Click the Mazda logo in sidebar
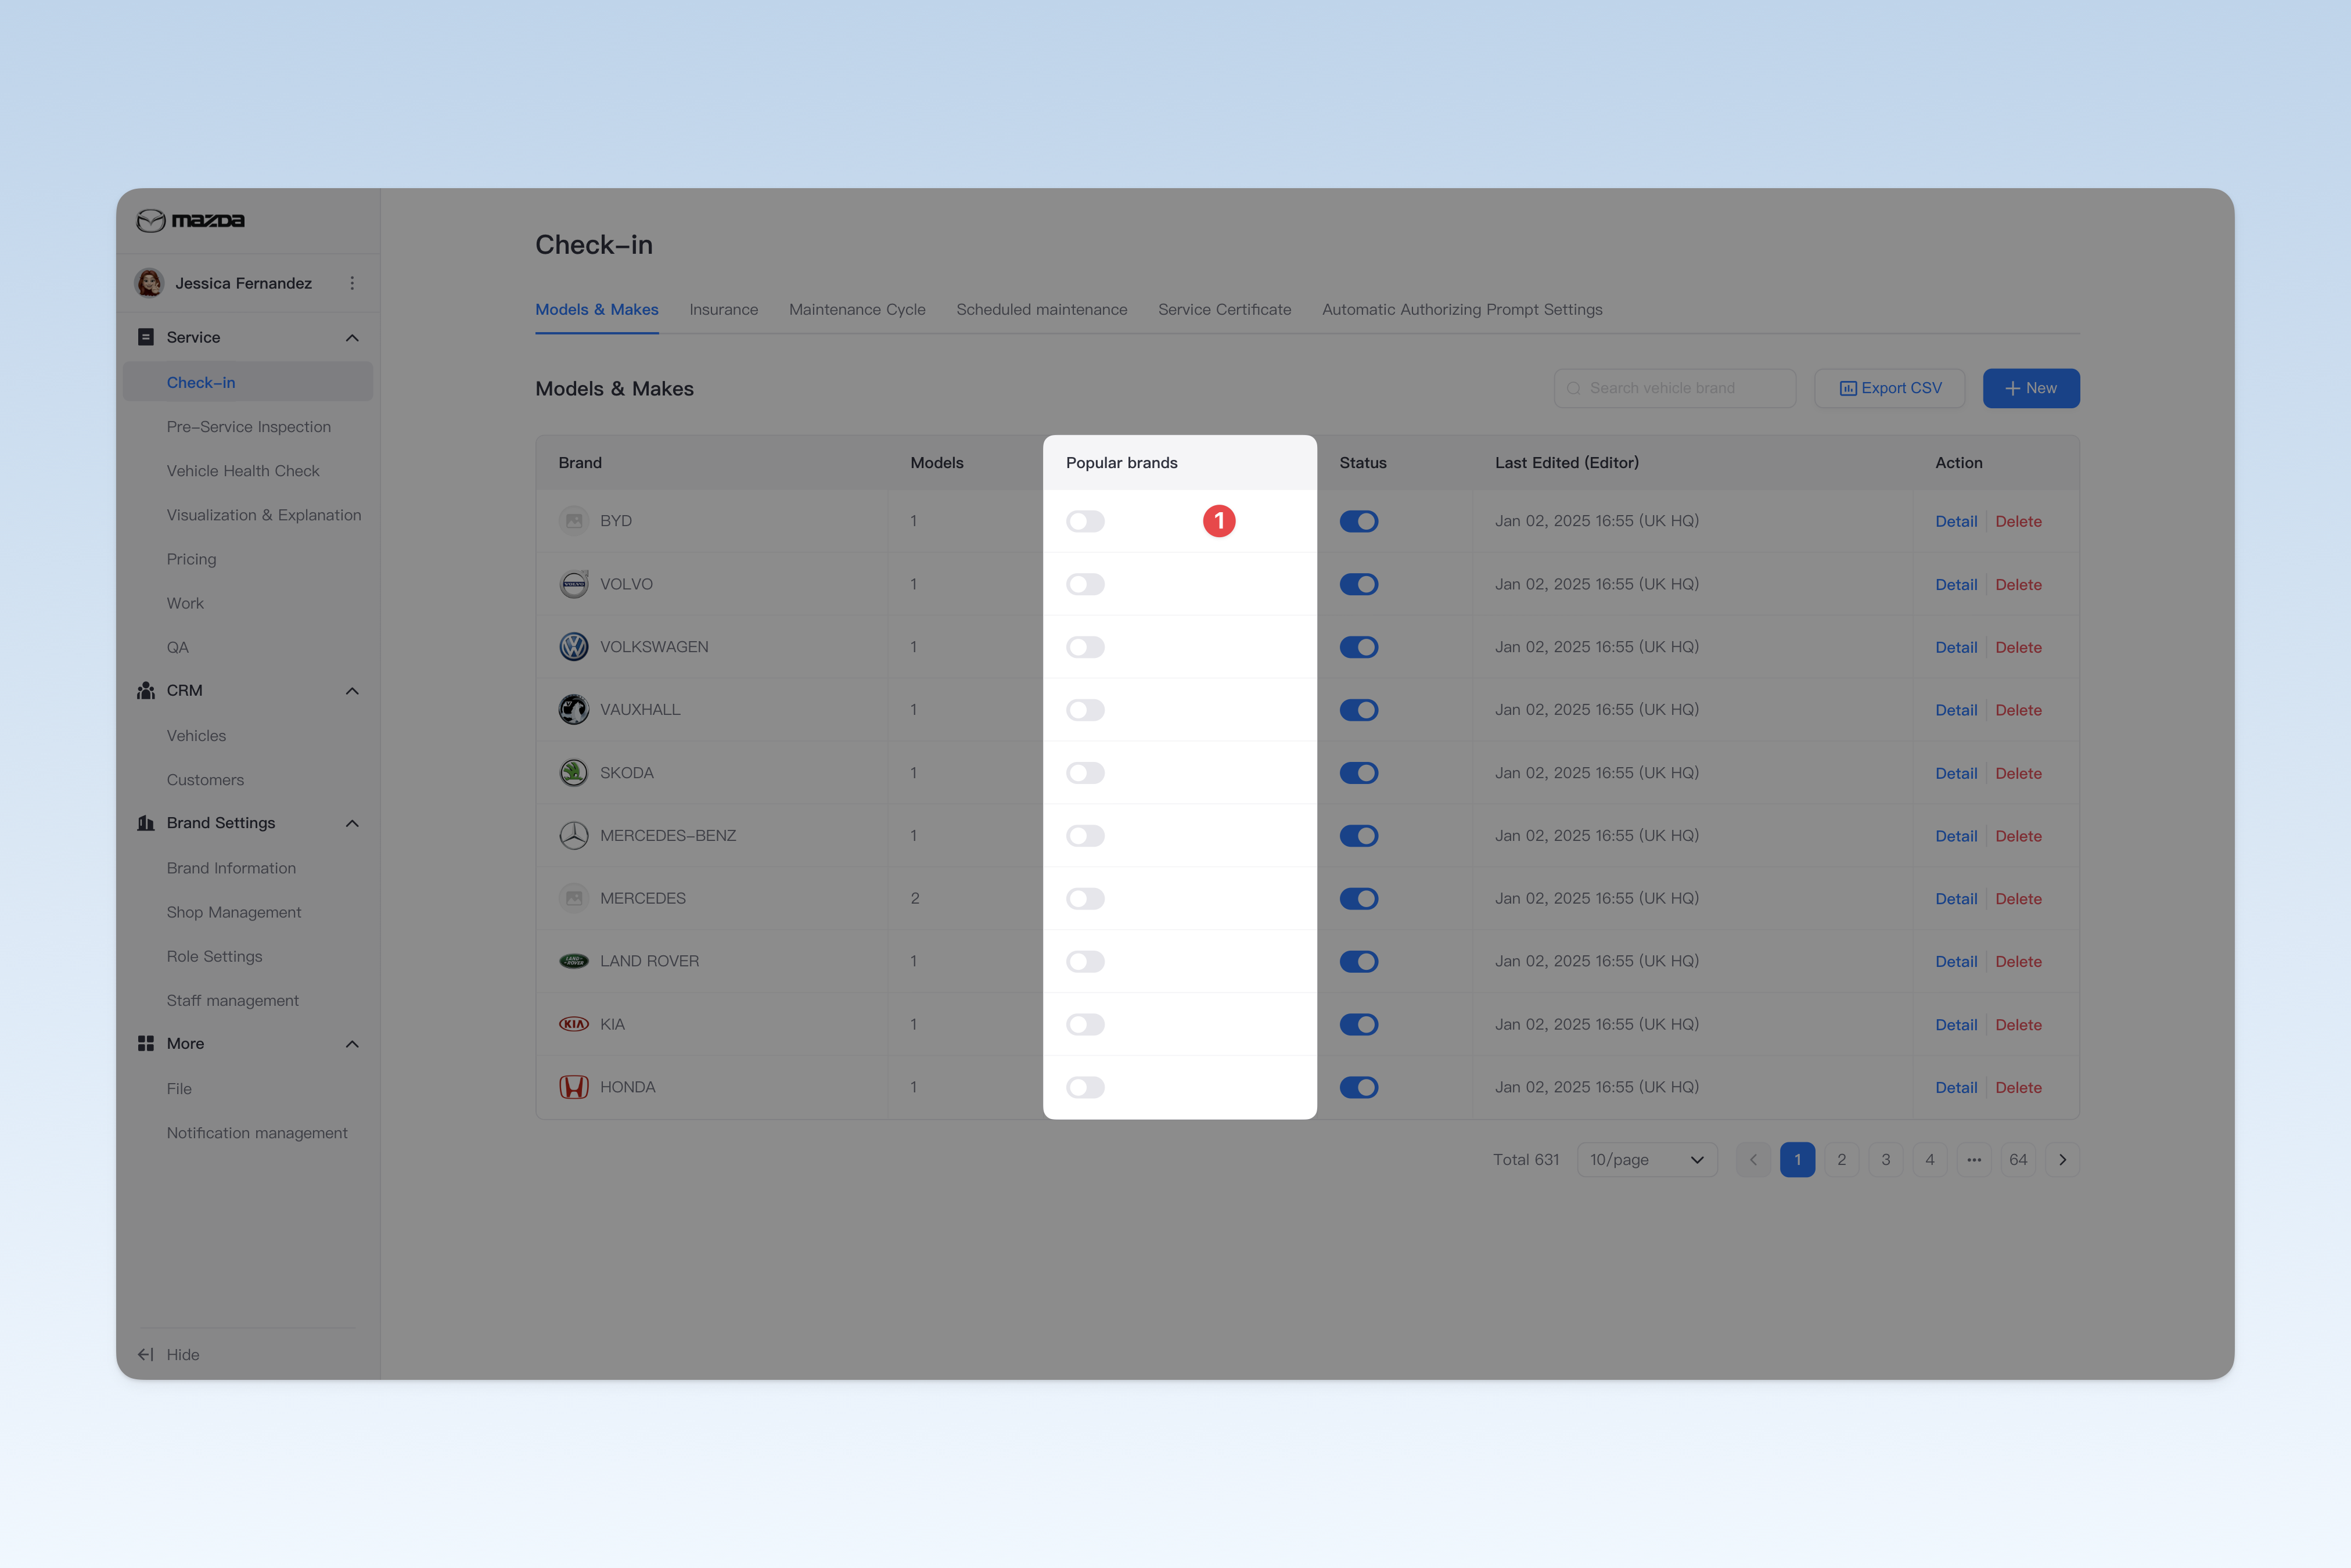 click(x=190, y=220)
